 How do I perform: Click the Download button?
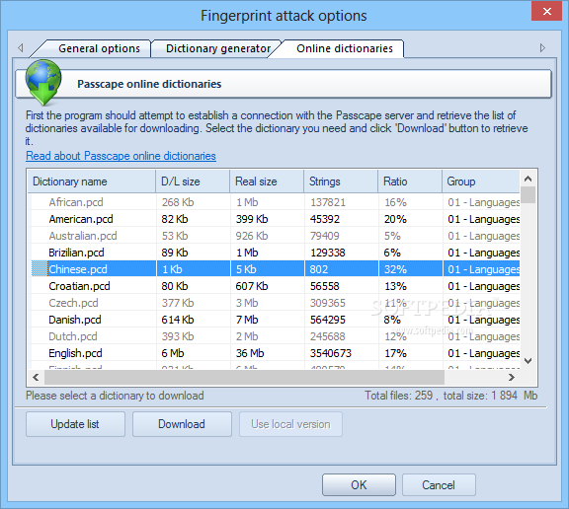(182, 424)
